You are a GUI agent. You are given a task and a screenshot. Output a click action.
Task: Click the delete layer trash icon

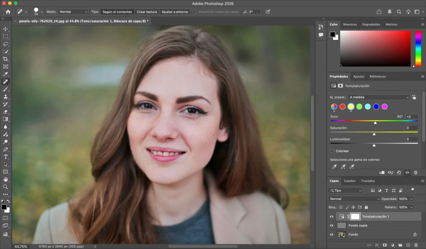click(x=416, y=245)
